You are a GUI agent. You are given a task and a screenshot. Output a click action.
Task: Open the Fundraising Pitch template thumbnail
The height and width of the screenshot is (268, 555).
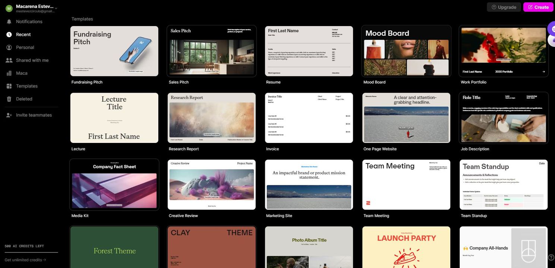(114, 51)
